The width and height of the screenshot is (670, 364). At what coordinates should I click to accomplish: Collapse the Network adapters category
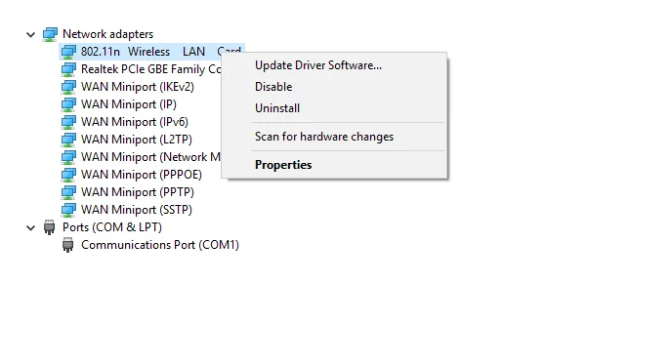(x=31, y=34)
